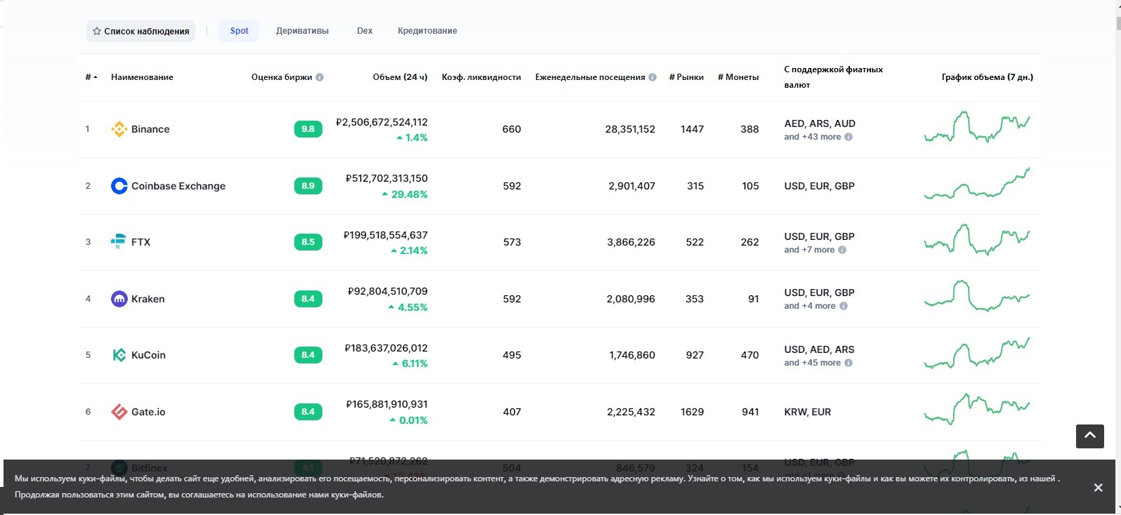Sort by Коэф. ликвидности column header
This screenshot has width=1121, height=515.
pyautogui.click(x=481, y=77)
